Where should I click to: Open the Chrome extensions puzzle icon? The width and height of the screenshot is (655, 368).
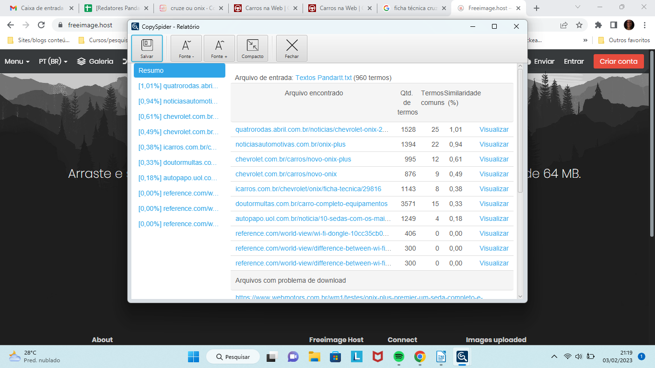[x=598, y=25]
